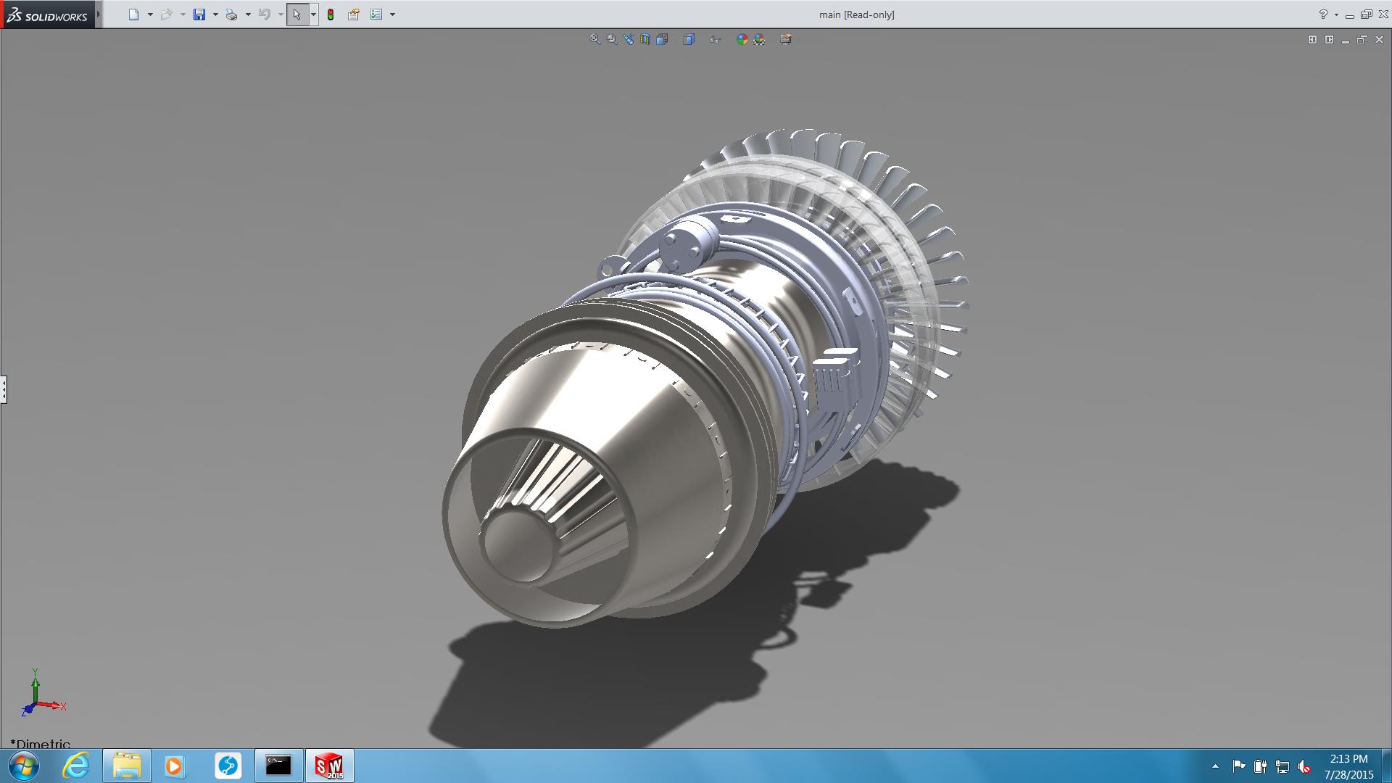1392x783 pixels.
Task: Click the Zoom to Area magnifier
Action: pos(612,39)
